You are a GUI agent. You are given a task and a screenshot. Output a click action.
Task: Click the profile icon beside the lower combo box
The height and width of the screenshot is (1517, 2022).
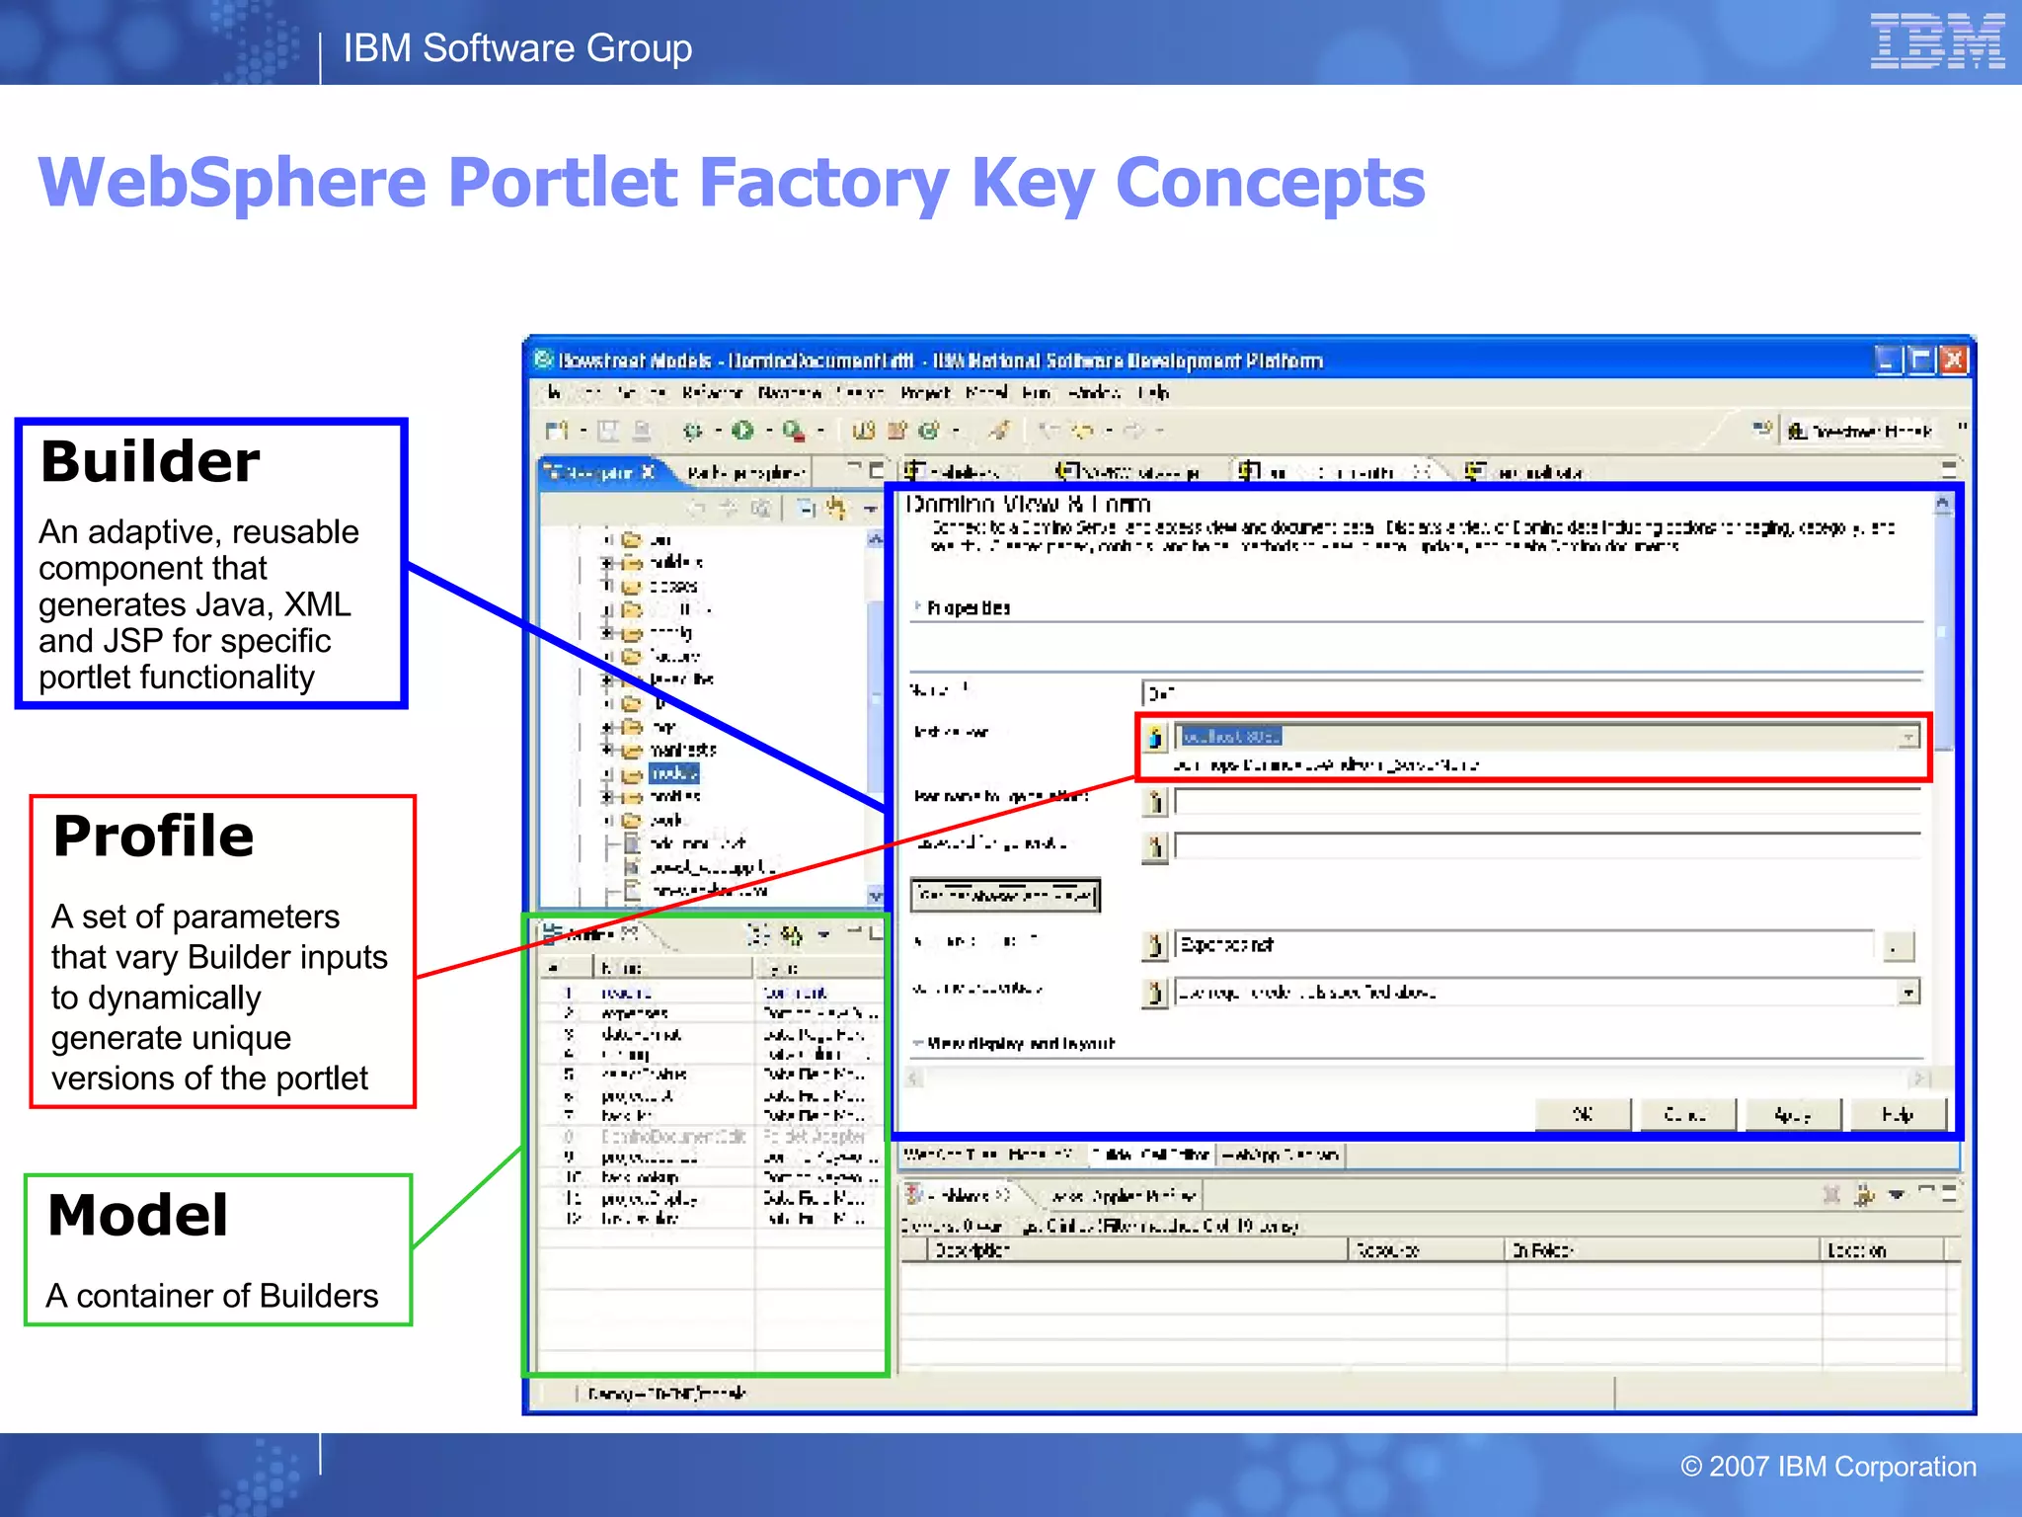click(1154, 993)
